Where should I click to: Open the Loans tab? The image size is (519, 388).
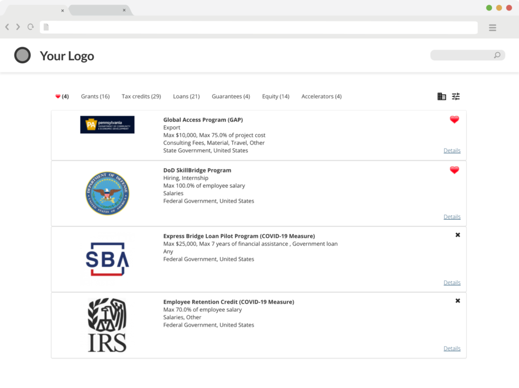186,96
